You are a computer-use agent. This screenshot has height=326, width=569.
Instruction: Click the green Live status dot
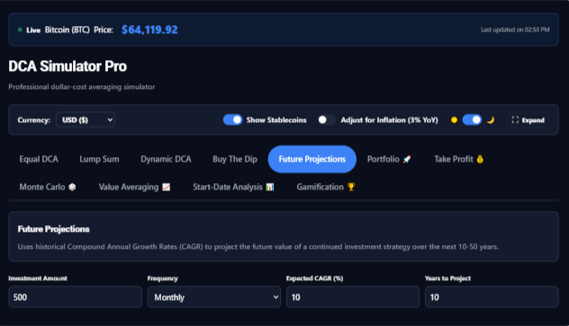tap(20, 30)
